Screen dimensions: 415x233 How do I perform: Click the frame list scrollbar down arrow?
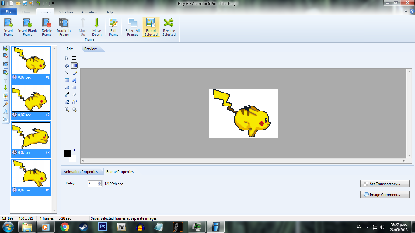point(54,211)
